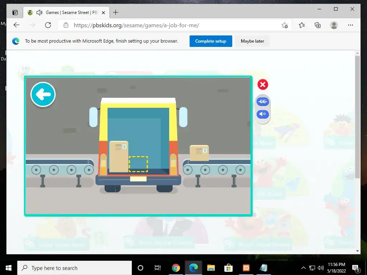
Task: Click the browser forward arrow
Action: click(x=32, y=25)
